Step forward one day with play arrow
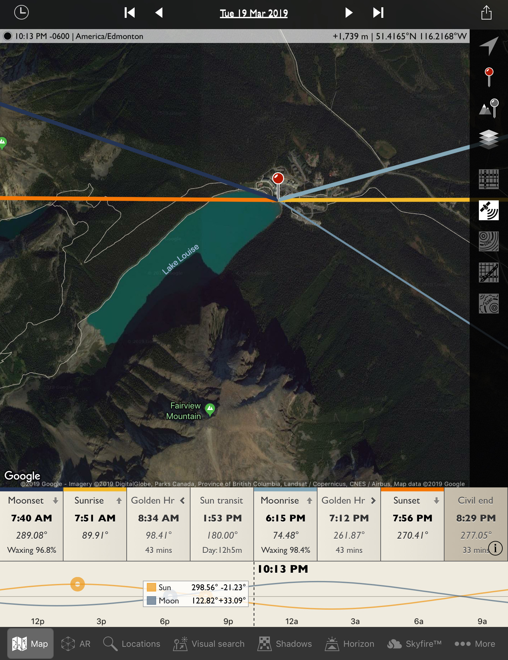 coord(349,13)
